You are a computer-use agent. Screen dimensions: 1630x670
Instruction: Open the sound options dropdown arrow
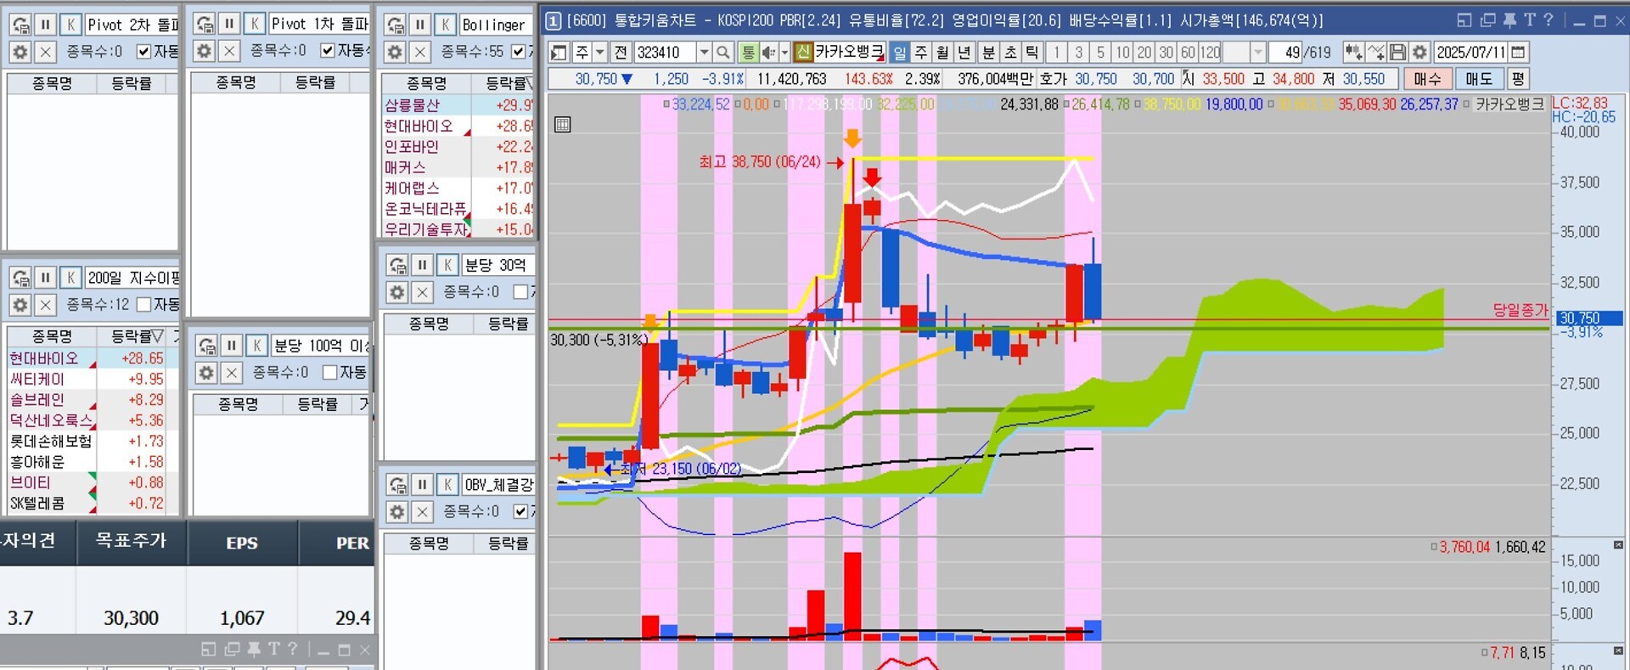pyautogui.click(x=784, y=53)
